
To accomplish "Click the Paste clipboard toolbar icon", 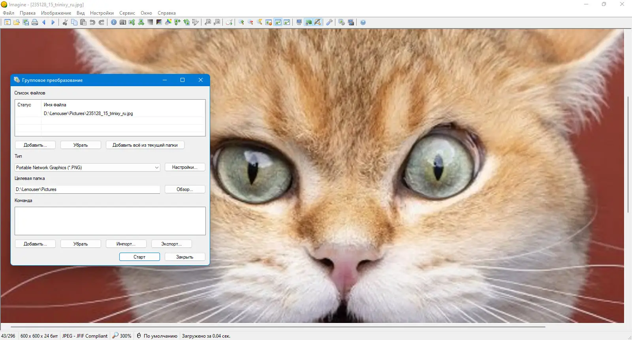I will 83,23.
